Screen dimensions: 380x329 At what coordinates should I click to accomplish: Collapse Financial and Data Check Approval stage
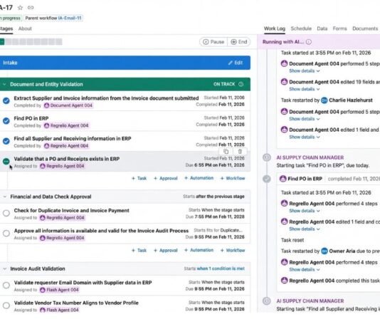pyautogui.click(x=4, y=197)
